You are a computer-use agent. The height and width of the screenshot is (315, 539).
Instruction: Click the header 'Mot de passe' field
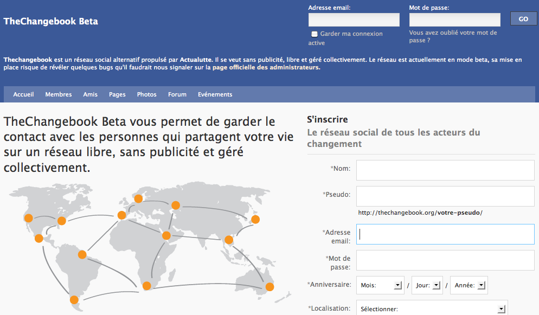pyautogui.click(x=454, y=20)
